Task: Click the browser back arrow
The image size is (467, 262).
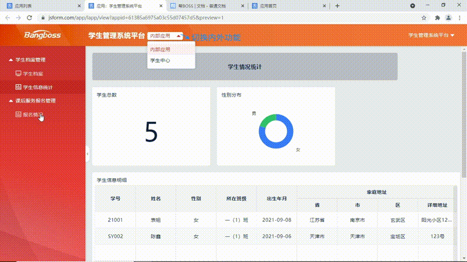Action: 7,18
